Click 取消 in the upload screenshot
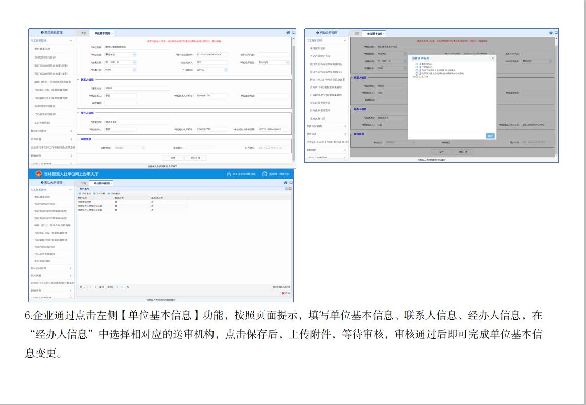 285,294
